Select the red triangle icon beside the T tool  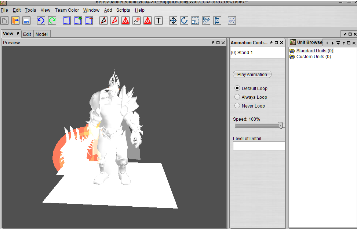147,20
